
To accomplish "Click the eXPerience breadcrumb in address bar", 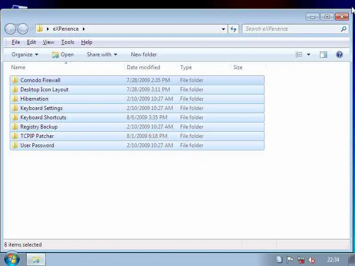I will click(66, 29).
